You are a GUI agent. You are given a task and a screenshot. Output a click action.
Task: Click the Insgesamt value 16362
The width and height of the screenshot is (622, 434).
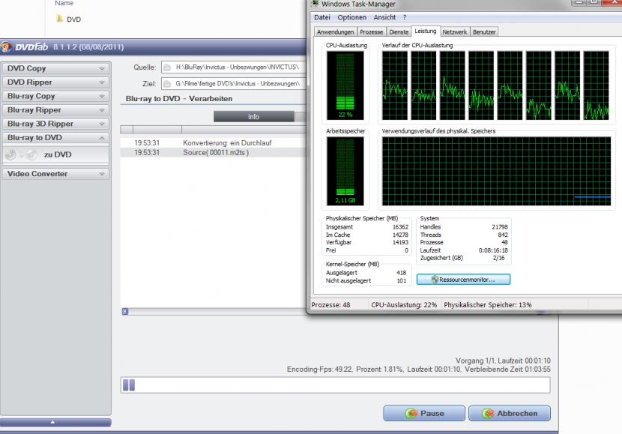click(x=400, y=227)
